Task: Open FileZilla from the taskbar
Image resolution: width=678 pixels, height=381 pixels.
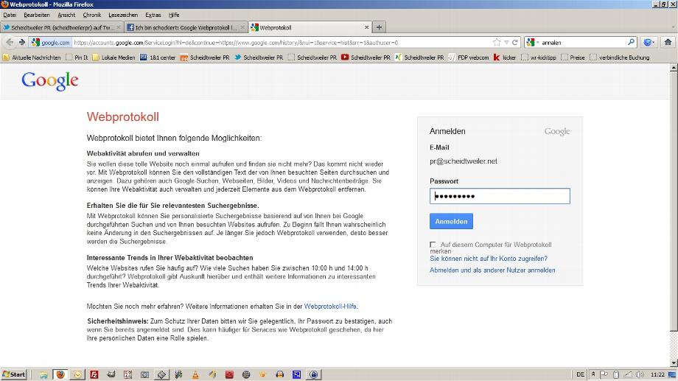Action: click(94, 374)
